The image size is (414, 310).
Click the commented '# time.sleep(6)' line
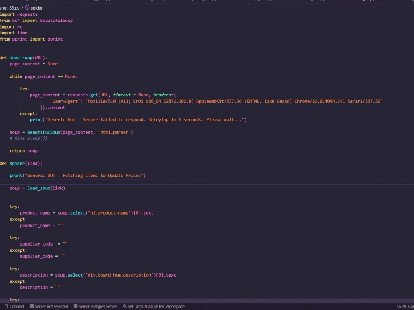tap(29, 138)
